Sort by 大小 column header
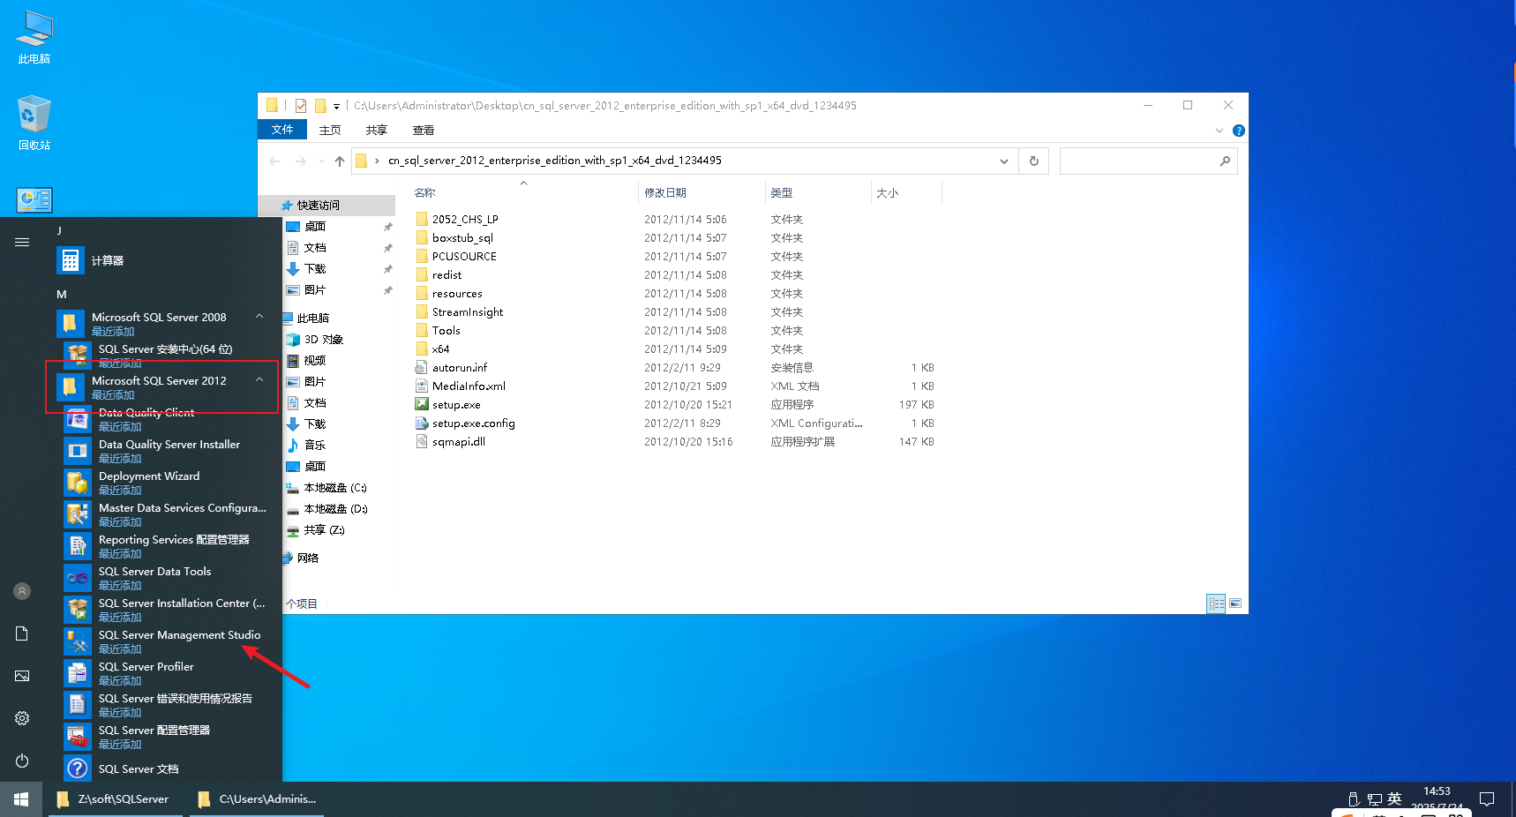 tap(906, 192)
